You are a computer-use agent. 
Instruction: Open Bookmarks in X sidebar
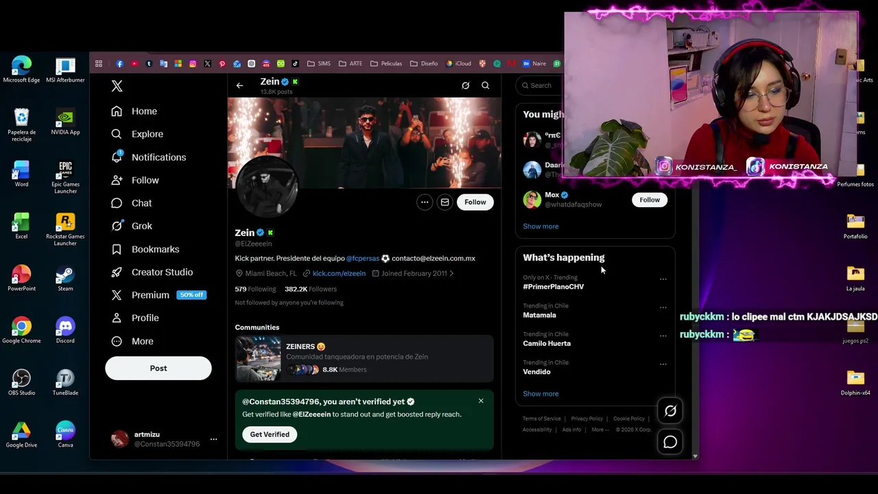[145, 249]
